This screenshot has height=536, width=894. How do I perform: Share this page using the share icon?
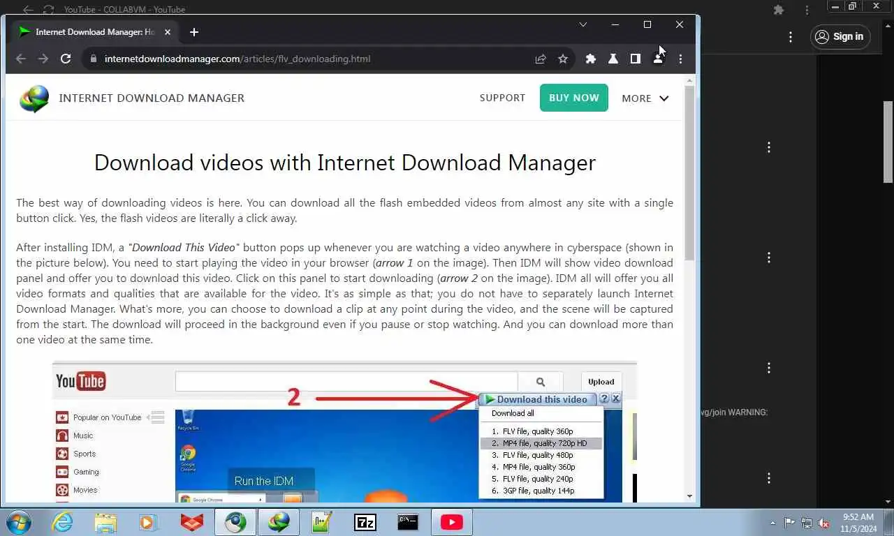pos(541,59)
